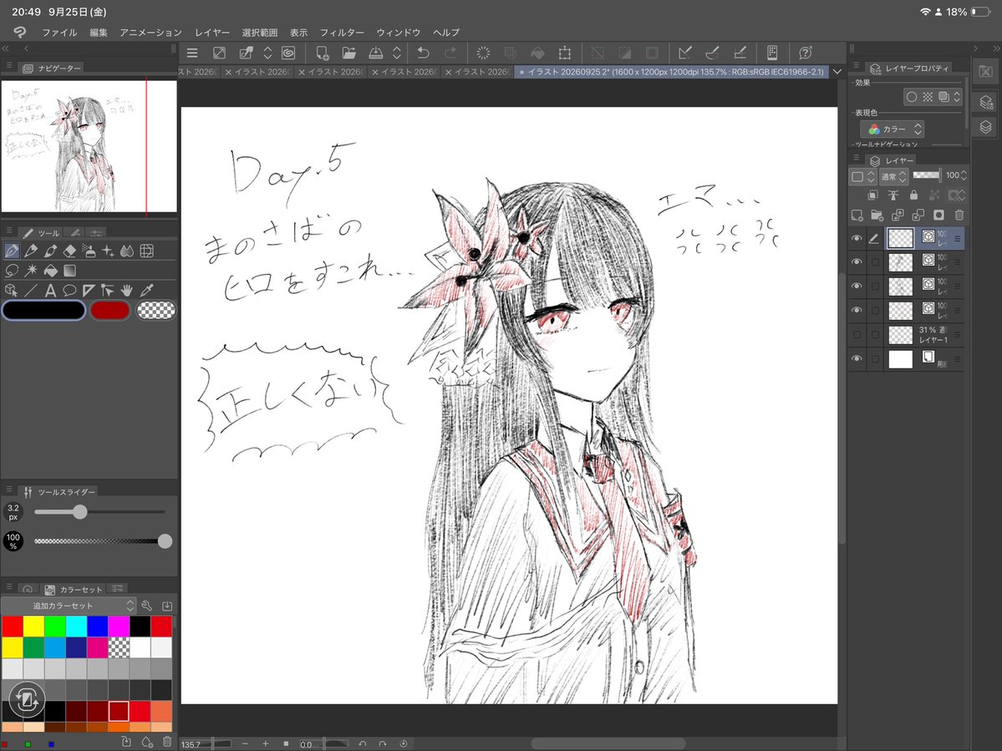This screenshot has width=1002, height=751.
Task: Click the Open file folder icon
Action: pyautogui.click(x=349, y=53)
